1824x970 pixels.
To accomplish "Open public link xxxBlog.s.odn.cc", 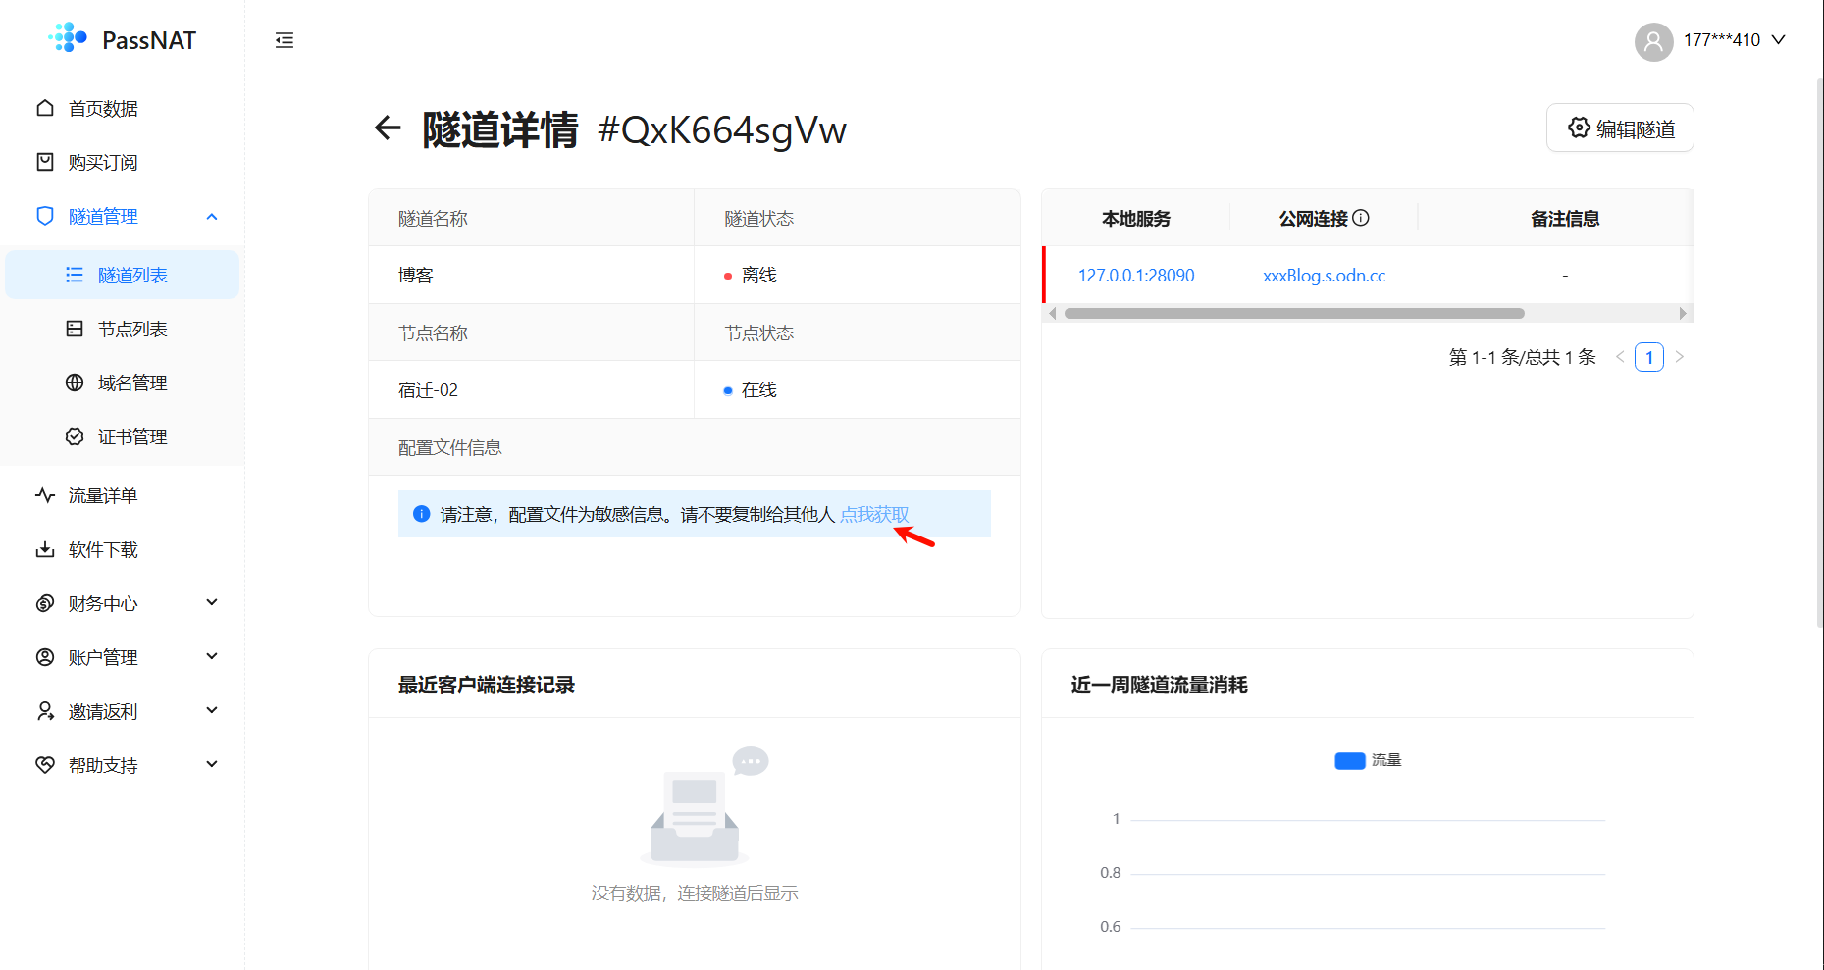I will [x=1324, y=276].
